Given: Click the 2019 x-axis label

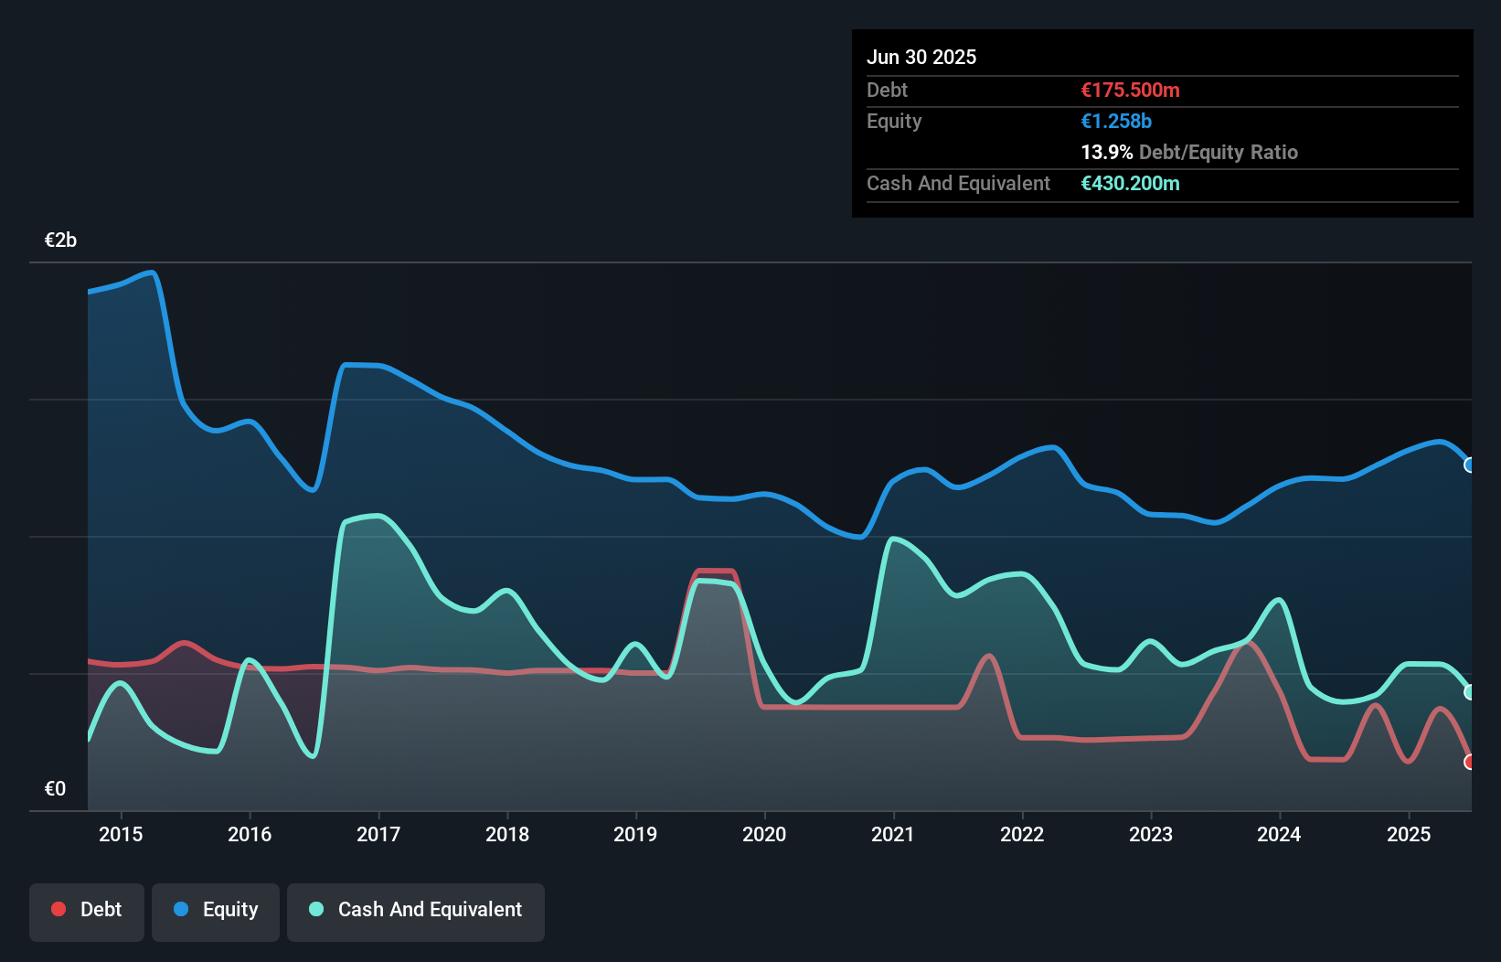Looking at the screenshot, I should pyautogui.click(x=635, y=834).
